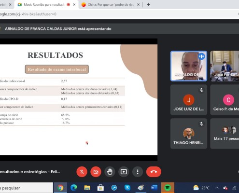
Task: Click the present screen icon
Action: [x=124, y=172]
